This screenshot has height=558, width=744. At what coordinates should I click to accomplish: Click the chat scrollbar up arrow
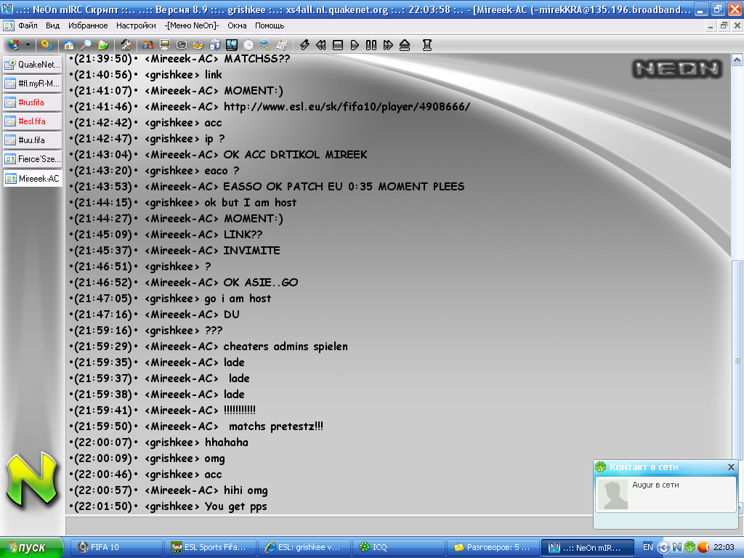pyautogui.click(x=737, y=60)
